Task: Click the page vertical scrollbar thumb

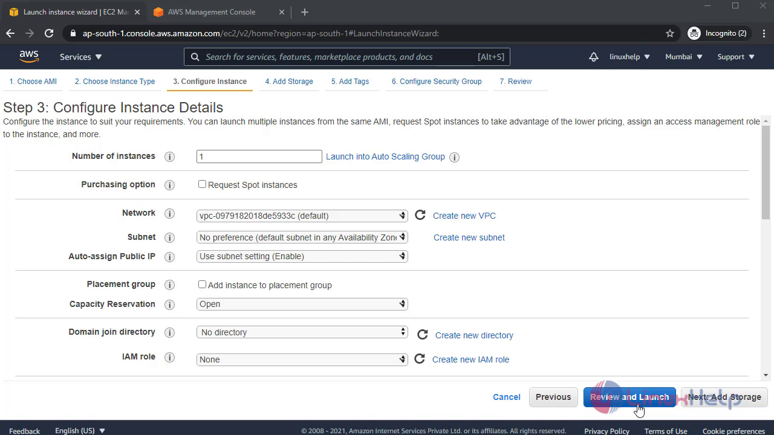Action: click(x=766, y=172)
